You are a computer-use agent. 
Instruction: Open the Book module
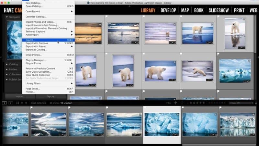click(199, 10)
